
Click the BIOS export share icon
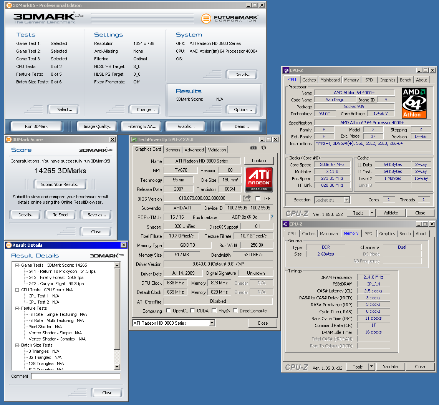247,198
